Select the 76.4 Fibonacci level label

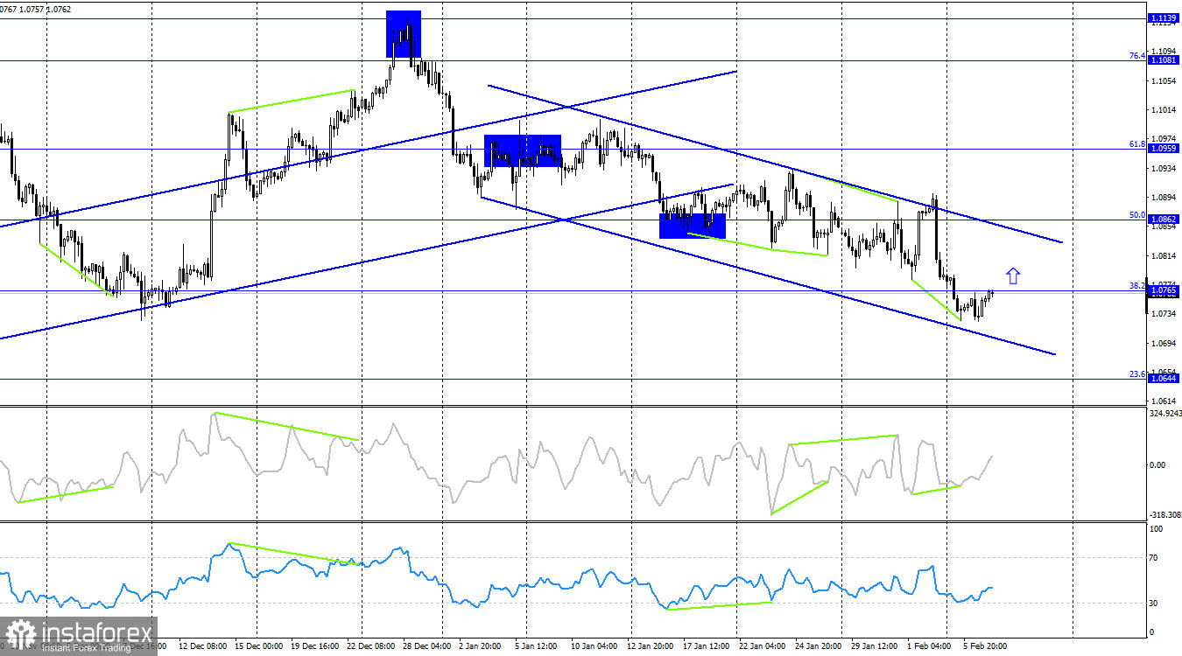point(1136,56)
